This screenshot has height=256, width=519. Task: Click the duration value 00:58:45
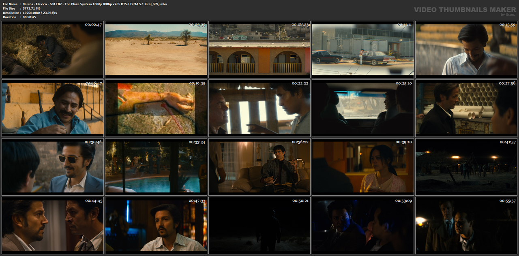[x=29, y=17]
